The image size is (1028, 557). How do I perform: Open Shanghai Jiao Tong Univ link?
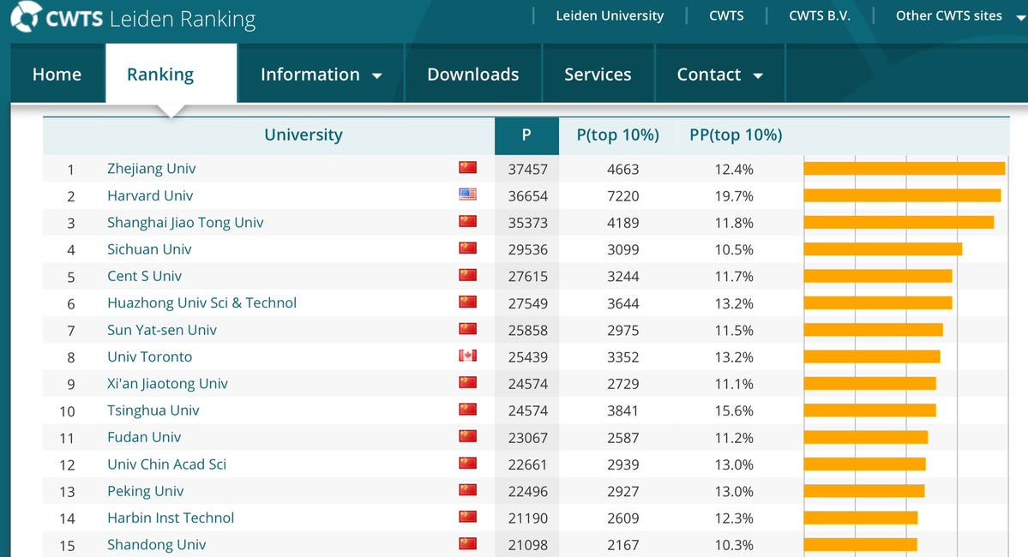[x=185, y=222]
